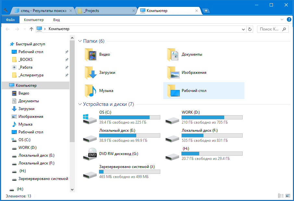The width and height of the screenshot is (294, 201).
Task: Click the Компьютер address bar path
Action: coord(59,29)
